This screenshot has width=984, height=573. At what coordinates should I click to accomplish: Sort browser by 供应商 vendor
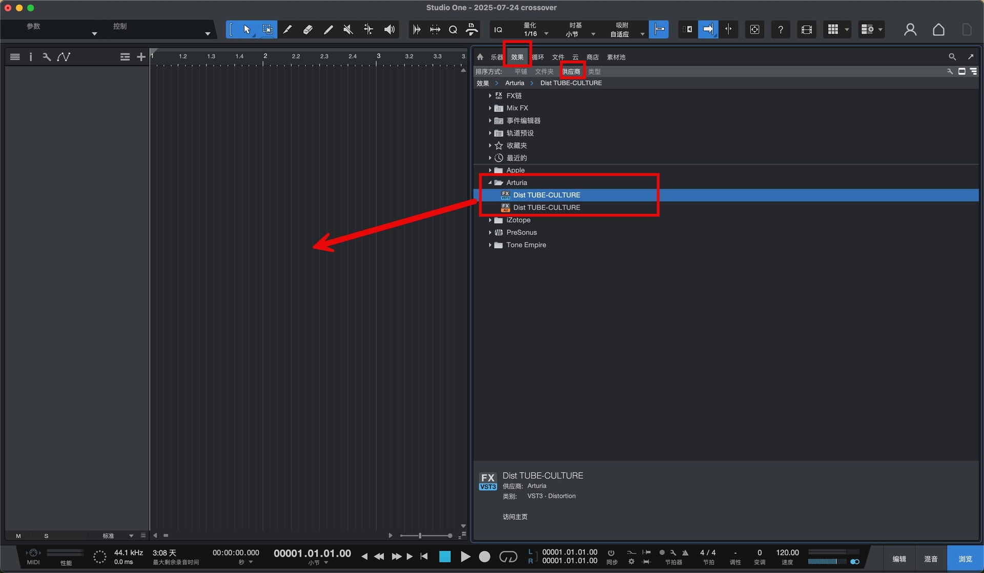(x=571, y=72)
